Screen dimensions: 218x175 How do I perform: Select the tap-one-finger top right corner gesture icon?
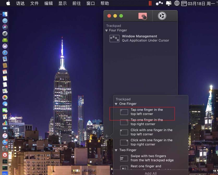124,122
